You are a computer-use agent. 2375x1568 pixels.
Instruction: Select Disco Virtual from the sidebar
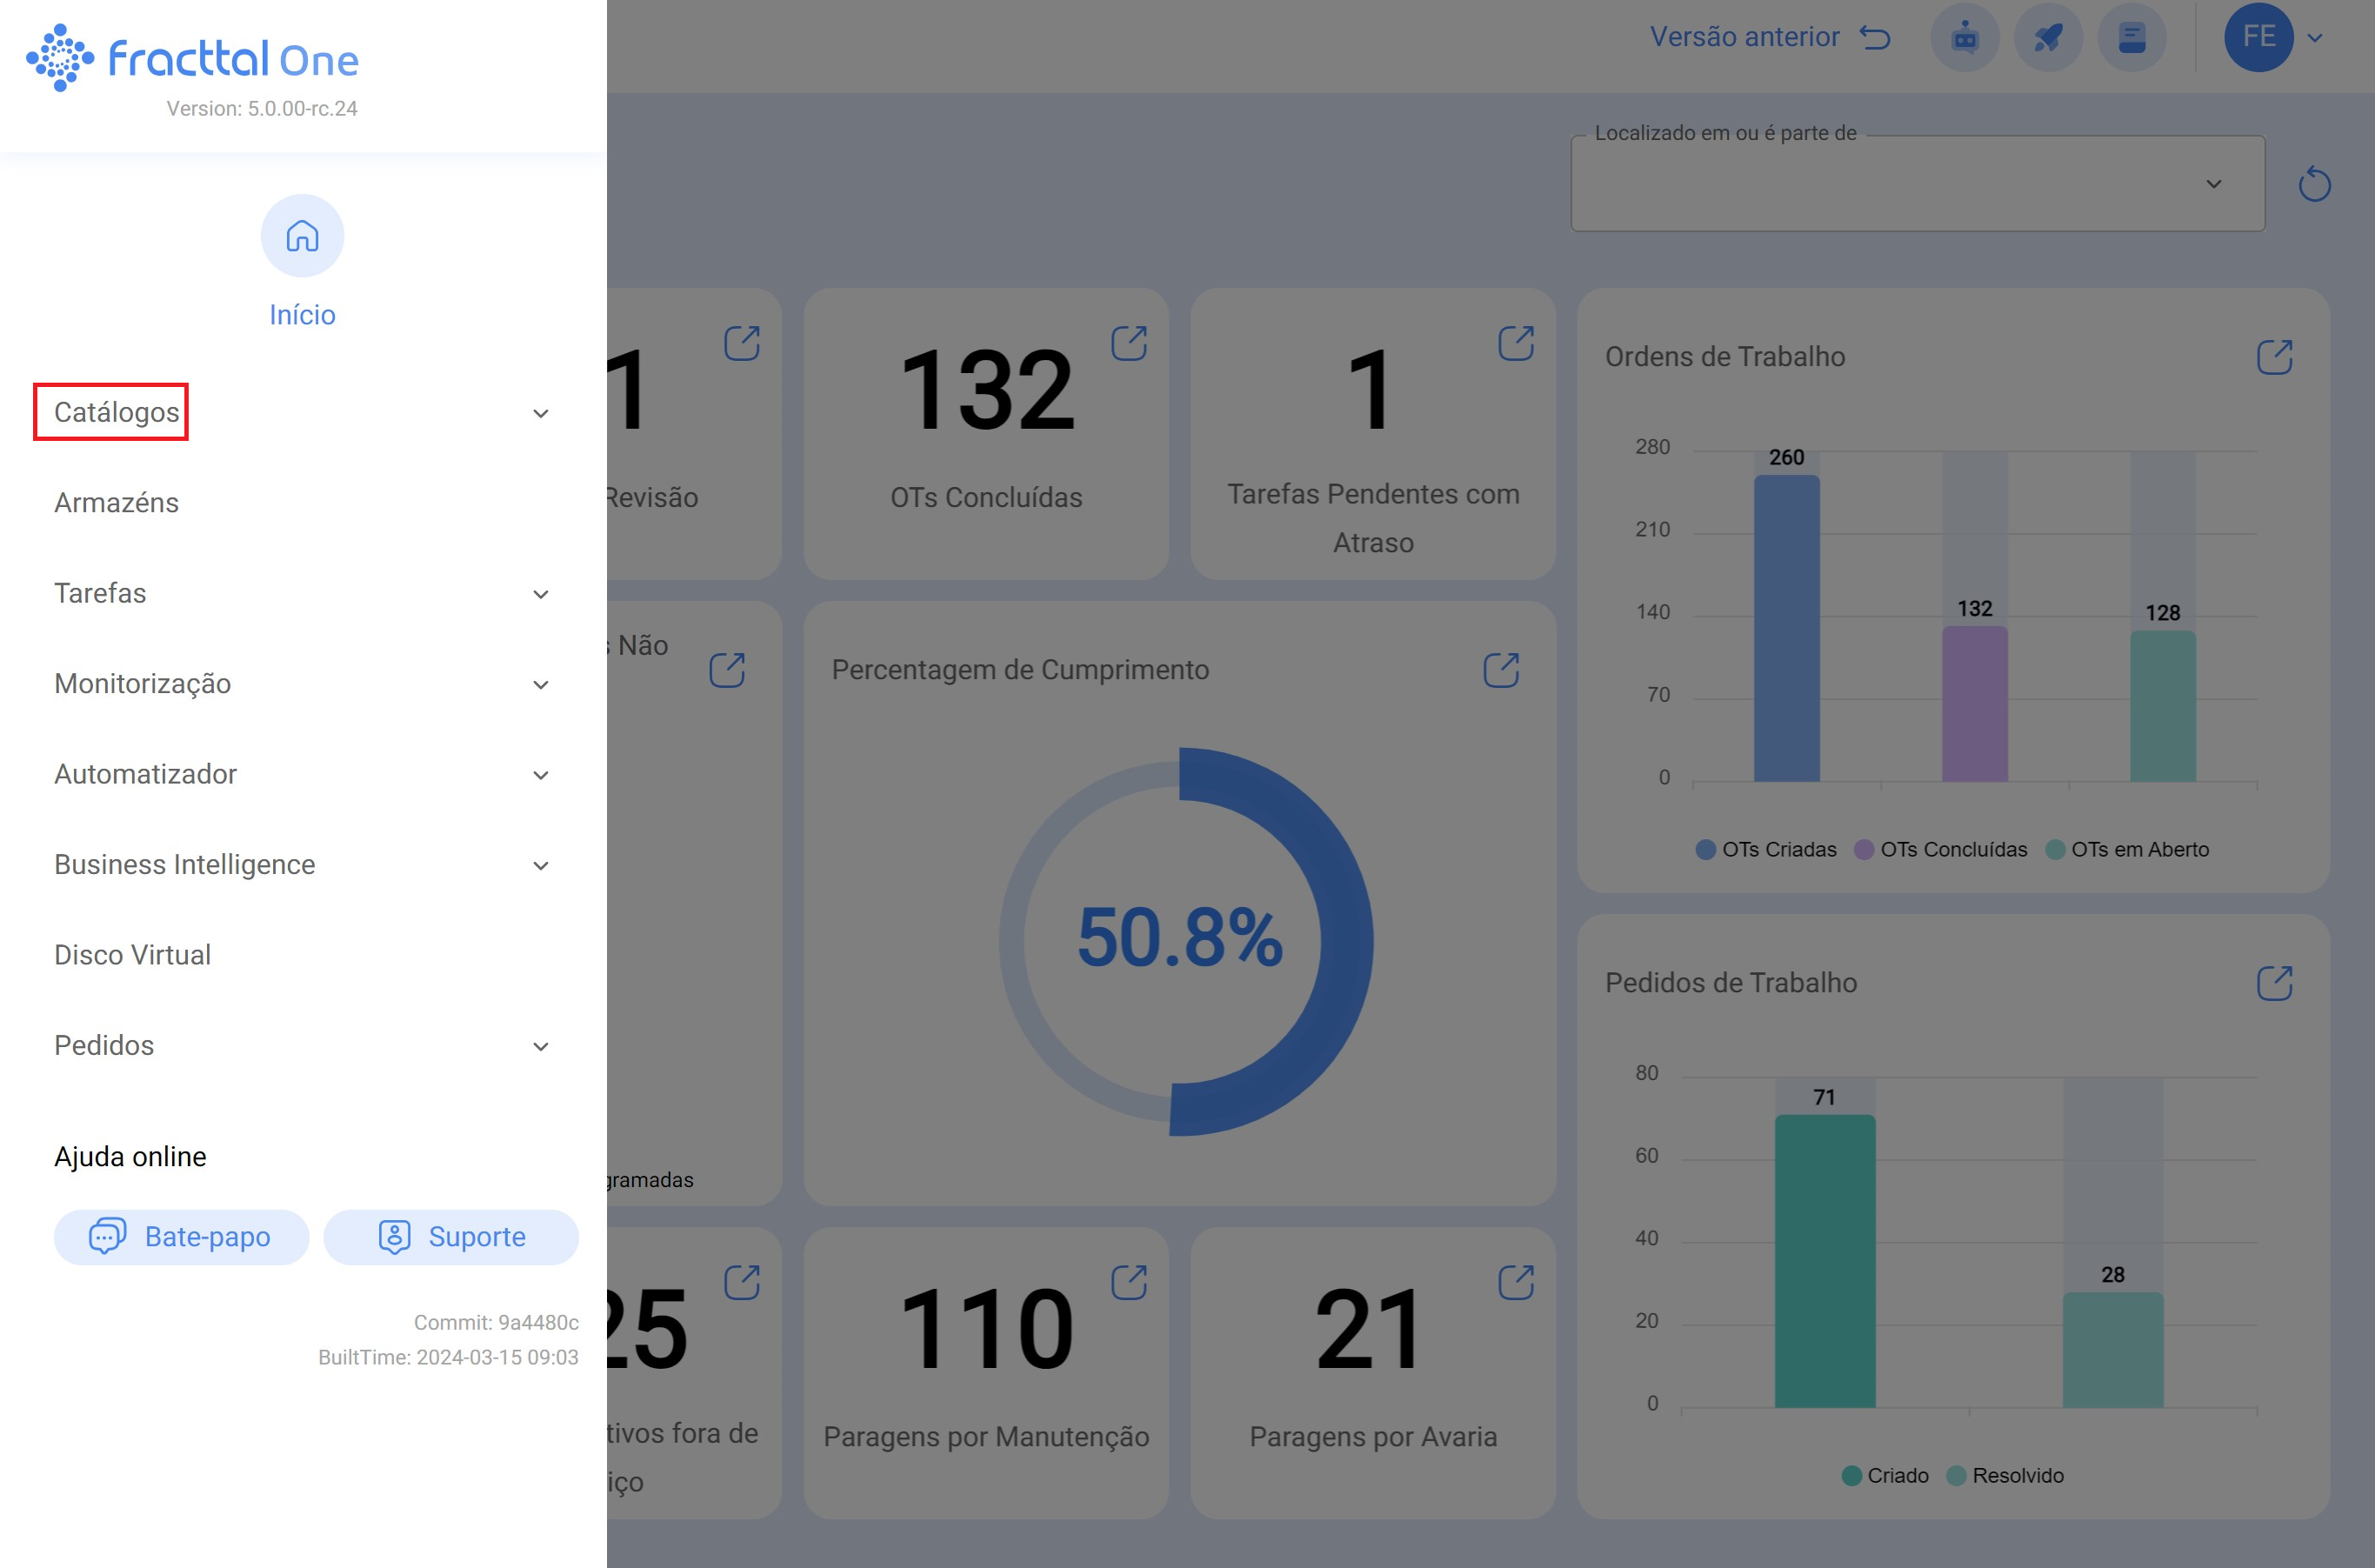pos(132,955)
